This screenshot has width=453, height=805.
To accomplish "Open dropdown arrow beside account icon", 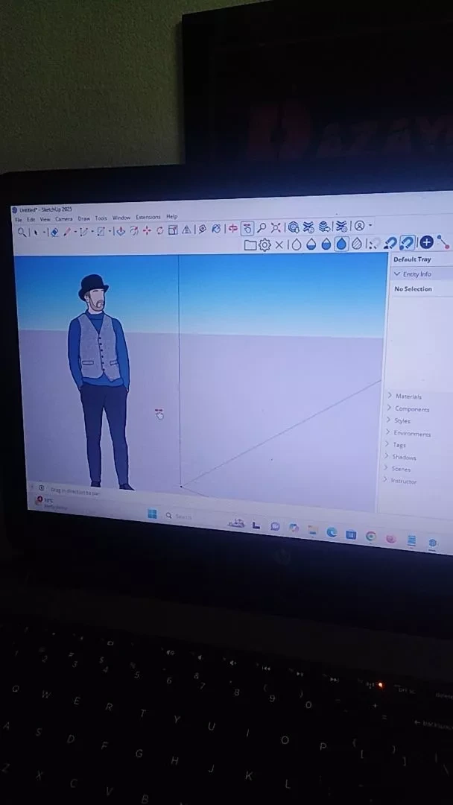I will coord(370,225).
